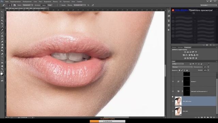
Task: Select the Crop tool
Action: 2,24
